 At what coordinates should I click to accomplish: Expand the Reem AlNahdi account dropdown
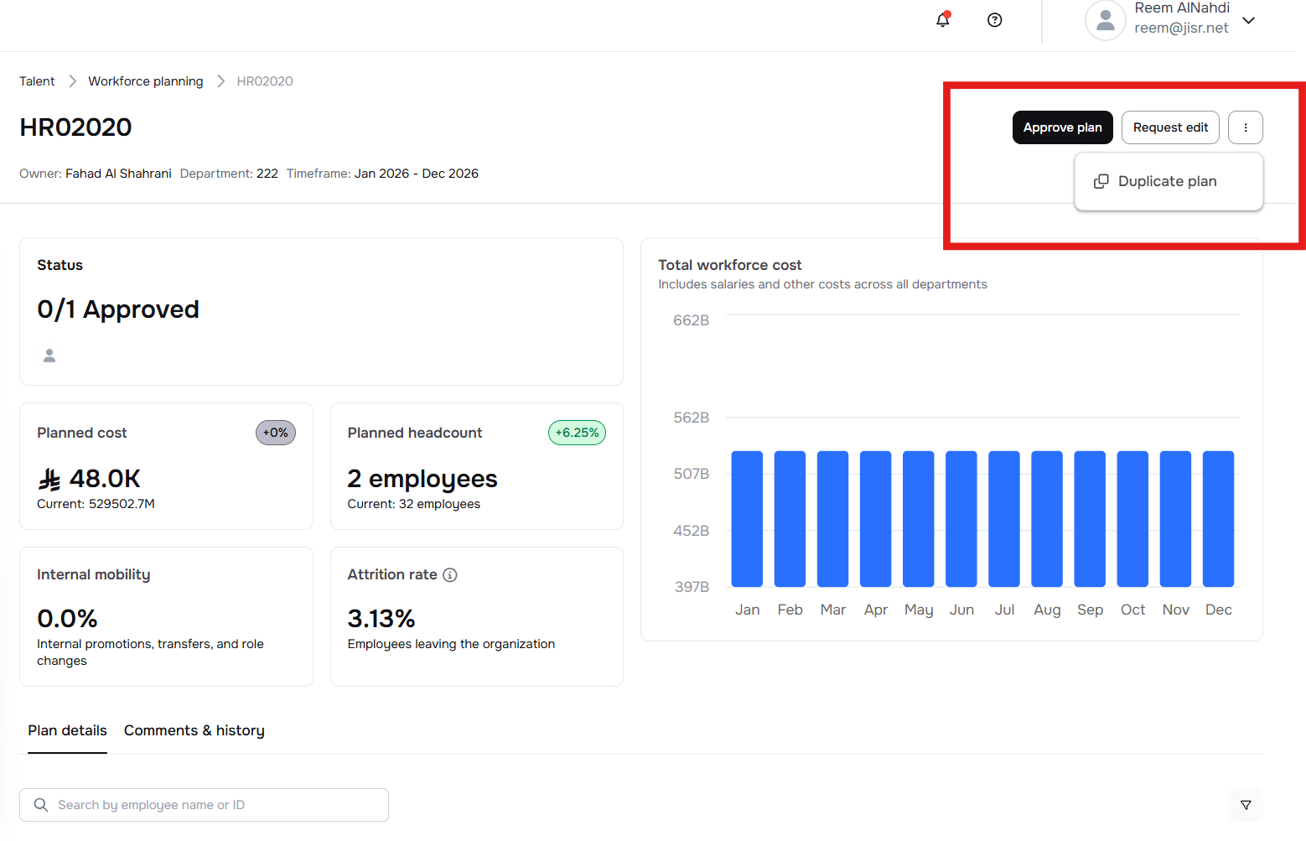(x=1248, y=20)
